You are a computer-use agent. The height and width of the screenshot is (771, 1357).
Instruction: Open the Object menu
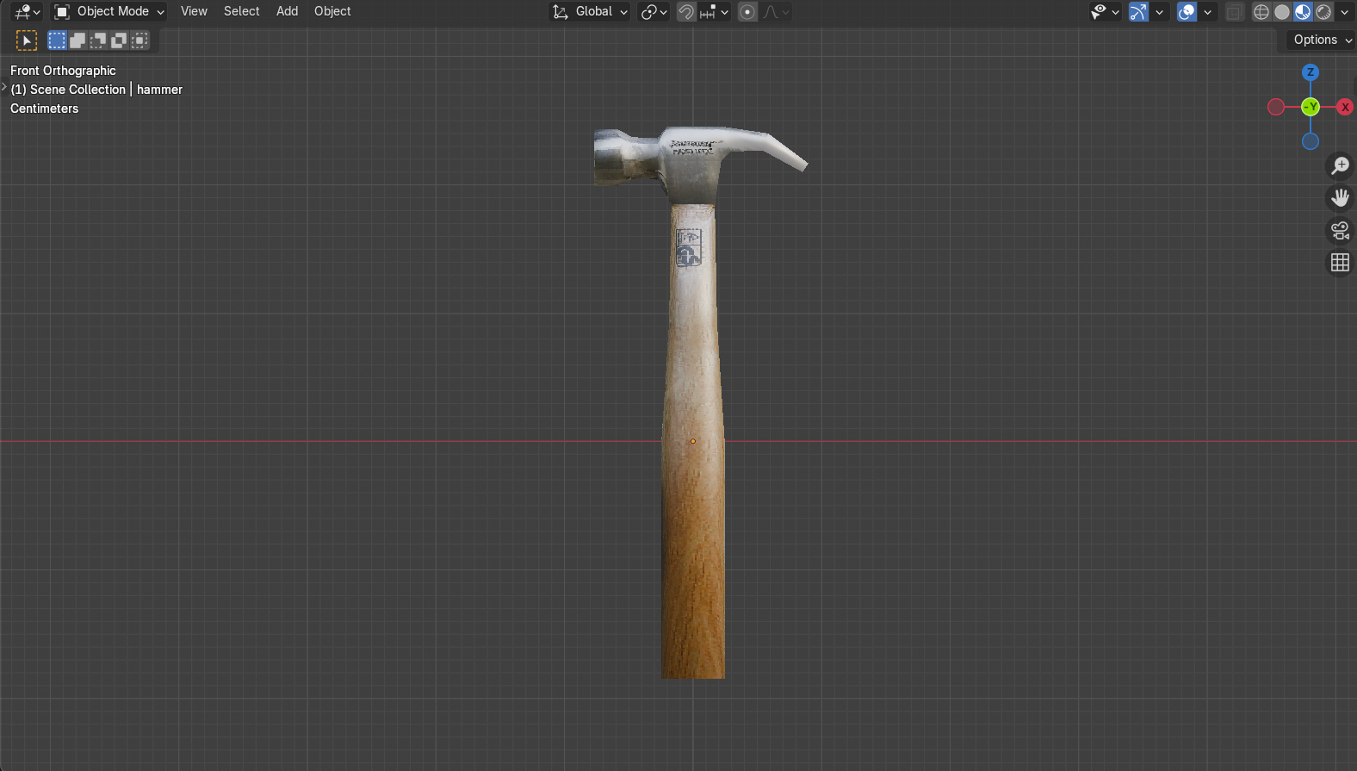pos(332,11)
